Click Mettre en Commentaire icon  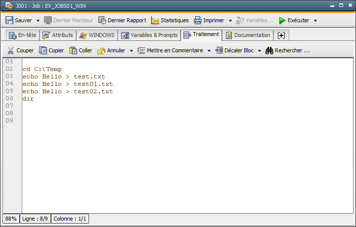coord(141,50)
